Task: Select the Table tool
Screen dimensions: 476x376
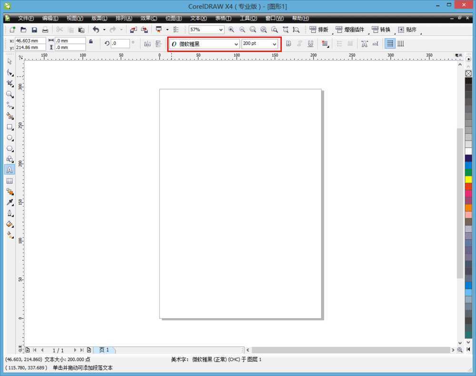Action: [x=10, y=181]
